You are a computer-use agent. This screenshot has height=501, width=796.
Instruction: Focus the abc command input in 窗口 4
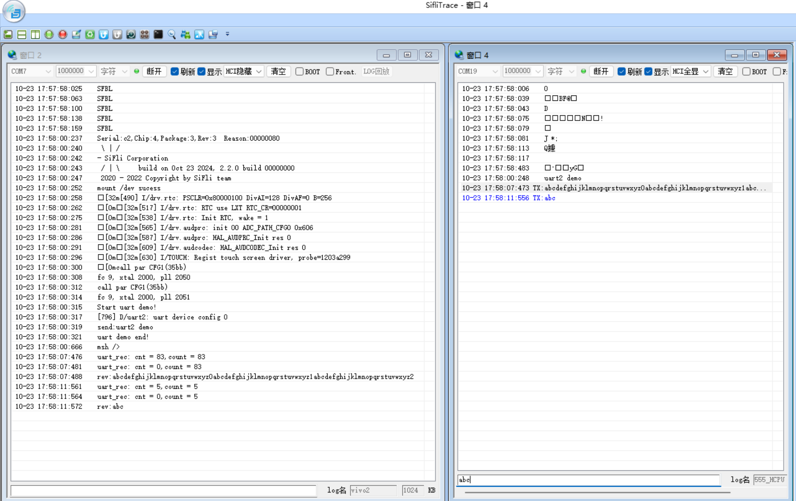click(588, 480)
